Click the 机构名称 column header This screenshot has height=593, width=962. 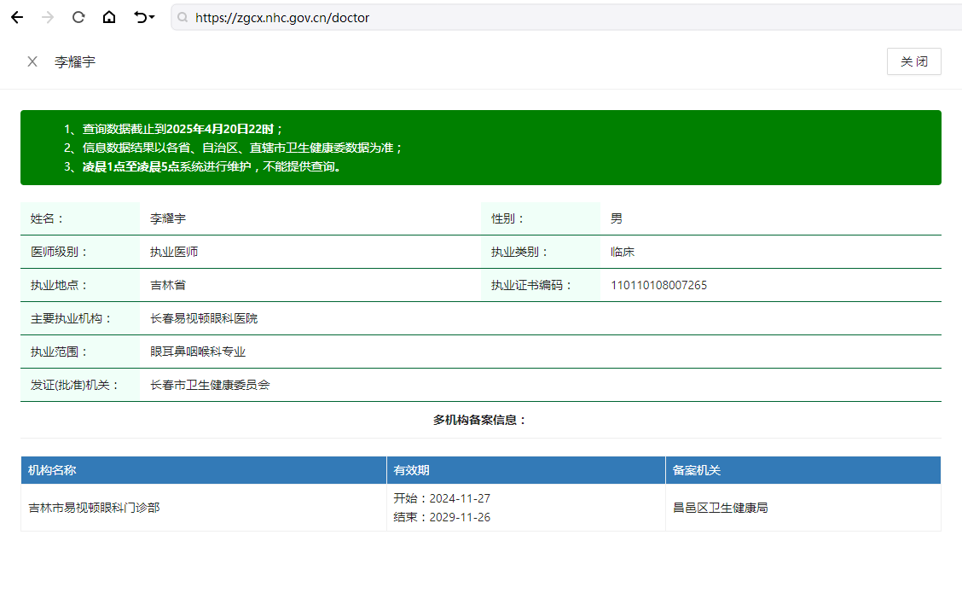(x=204, y=470)
